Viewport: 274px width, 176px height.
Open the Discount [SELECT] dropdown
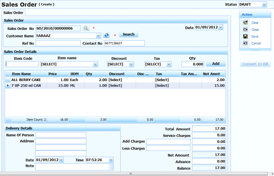coord(131,64)
